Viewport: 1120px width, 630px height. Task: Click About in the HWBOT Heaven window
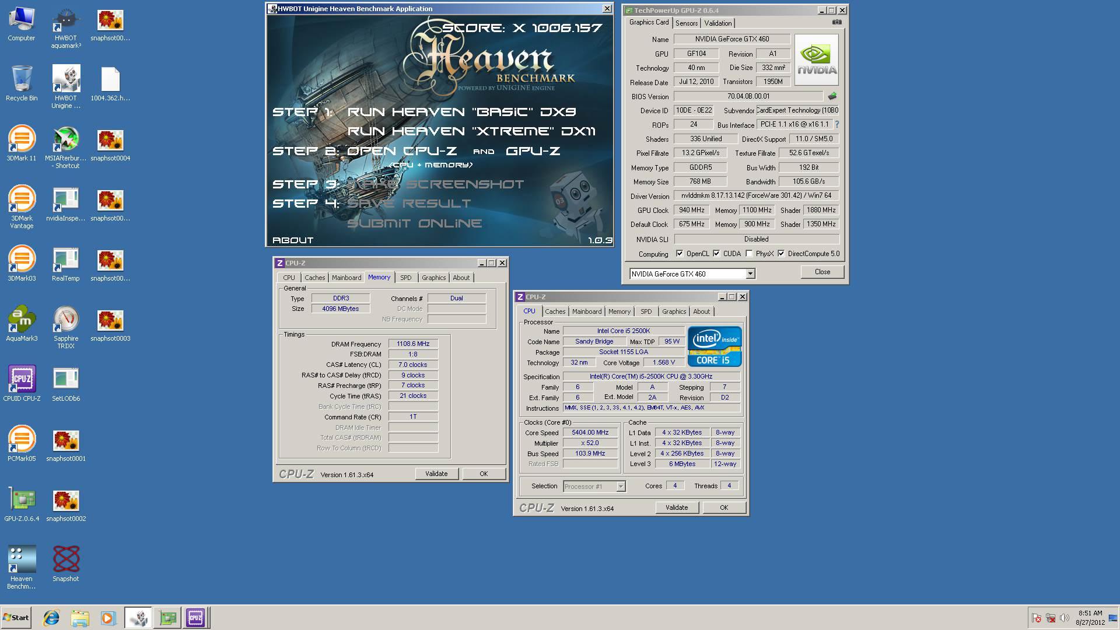coord(293,240)
